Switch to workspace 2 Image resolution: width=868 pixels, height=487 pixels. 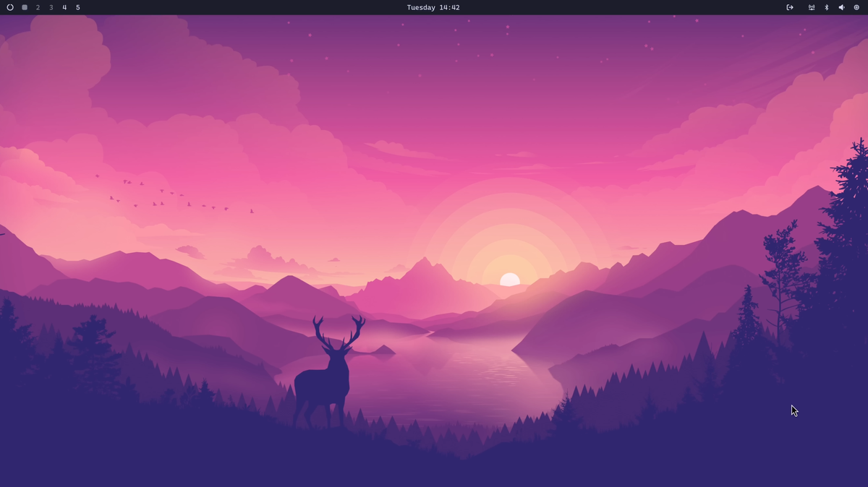(x=38, y=7)
